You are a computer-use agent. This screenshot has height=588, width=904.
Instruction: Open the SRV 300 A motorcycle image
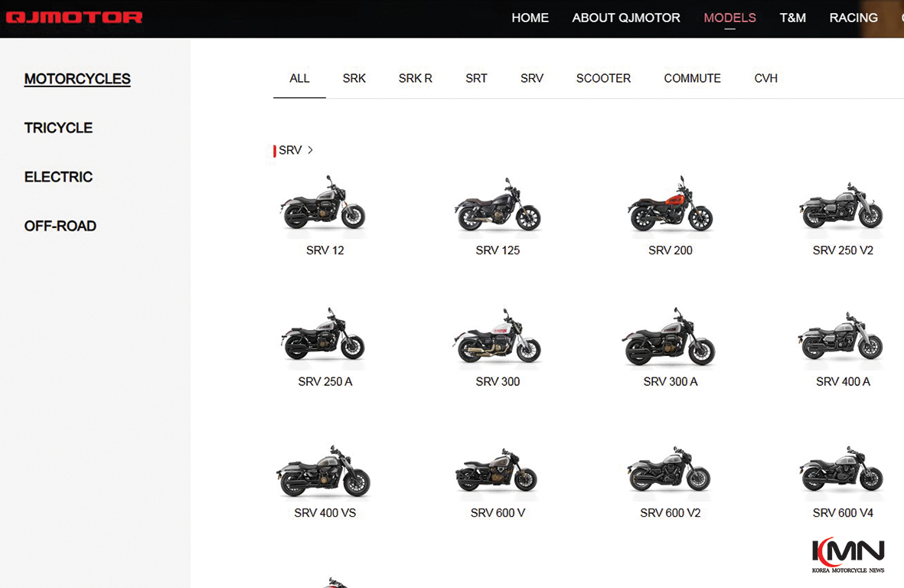(x=669, y=337)
